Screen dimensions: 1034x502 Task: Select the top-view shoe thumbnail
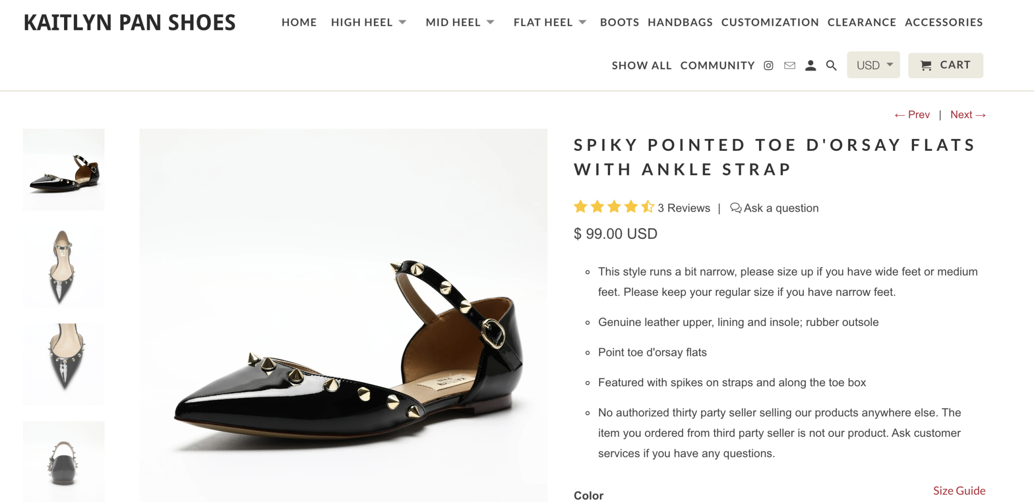pos(64,266)
